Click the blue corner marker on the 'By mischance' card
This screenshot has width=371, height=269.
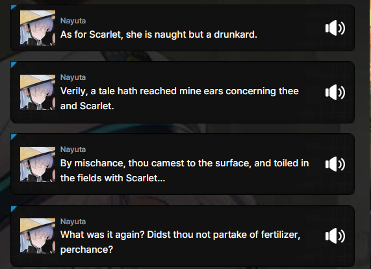click(x=13, y=136)
